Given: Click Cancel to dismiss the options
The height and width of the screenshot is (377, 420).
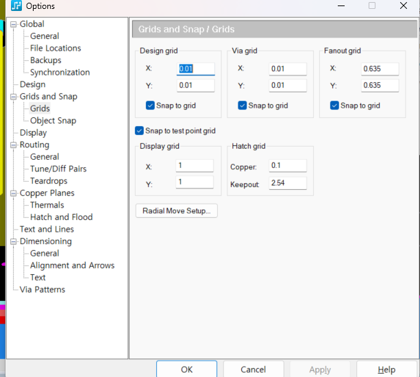Looking at the screenshot, I should (253, 369).
